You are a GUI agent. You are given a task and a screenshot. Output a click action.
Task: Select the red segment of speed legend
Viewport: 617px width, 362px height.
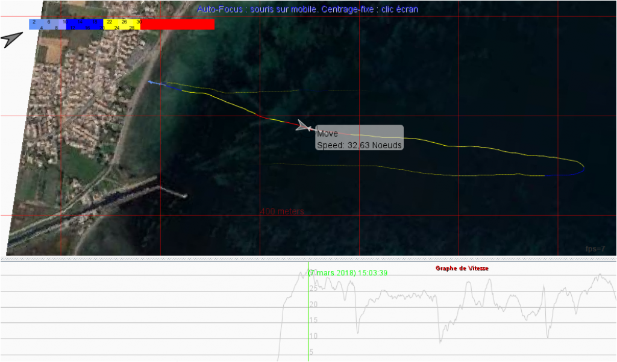click(177, 24)
